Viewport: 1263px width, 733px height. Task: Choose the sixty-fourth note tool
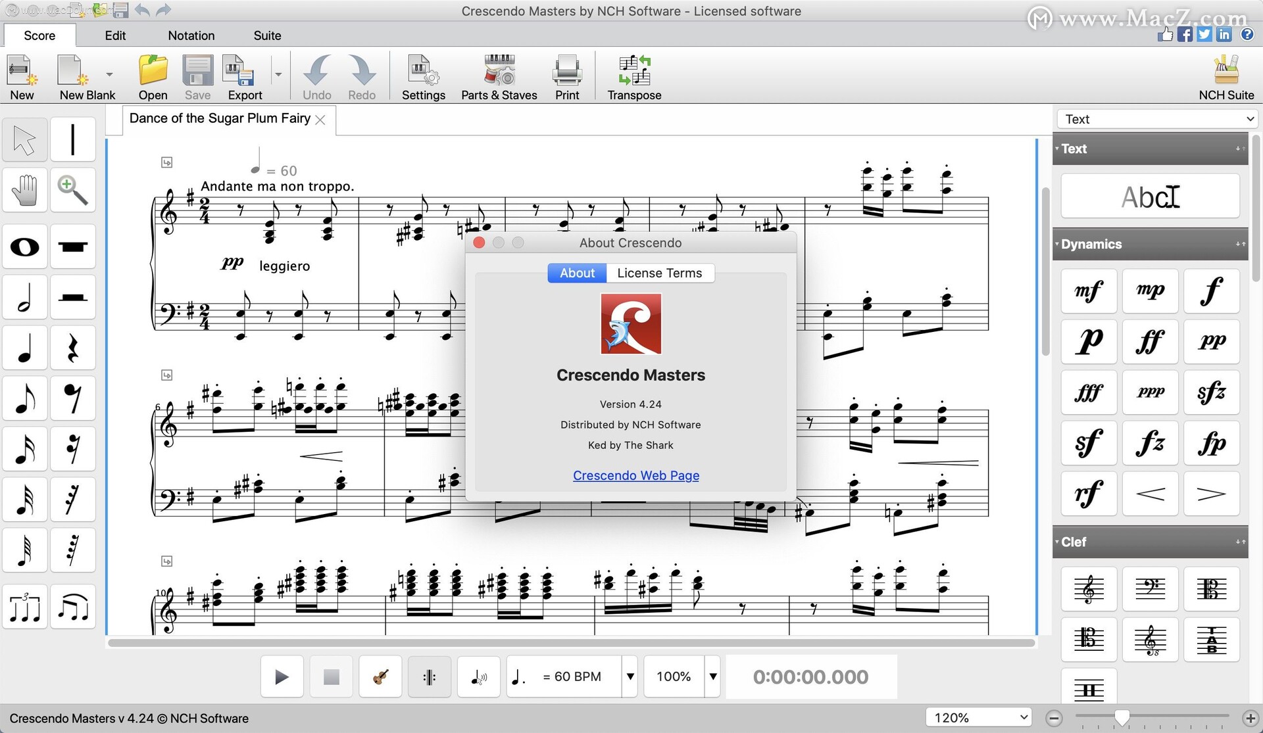coord(24,550)
